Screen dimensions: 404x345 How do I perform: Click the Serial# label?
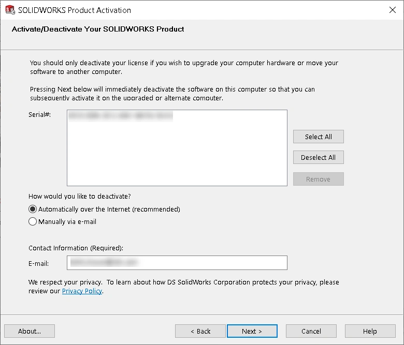pyautogui.click(x=40, y=113)
